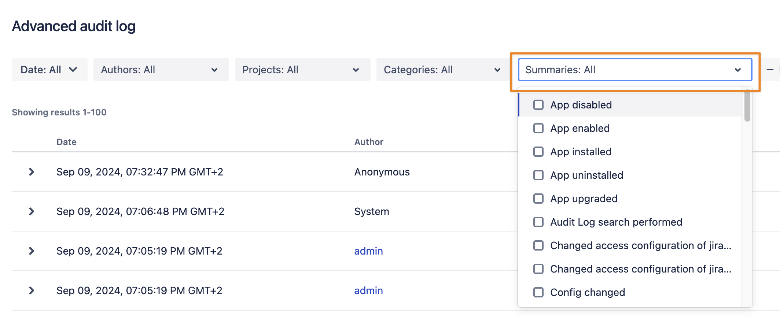780x326 pixels.
Task: Open the Authors: All filter dropdown
Action: (x=161, y=70)
